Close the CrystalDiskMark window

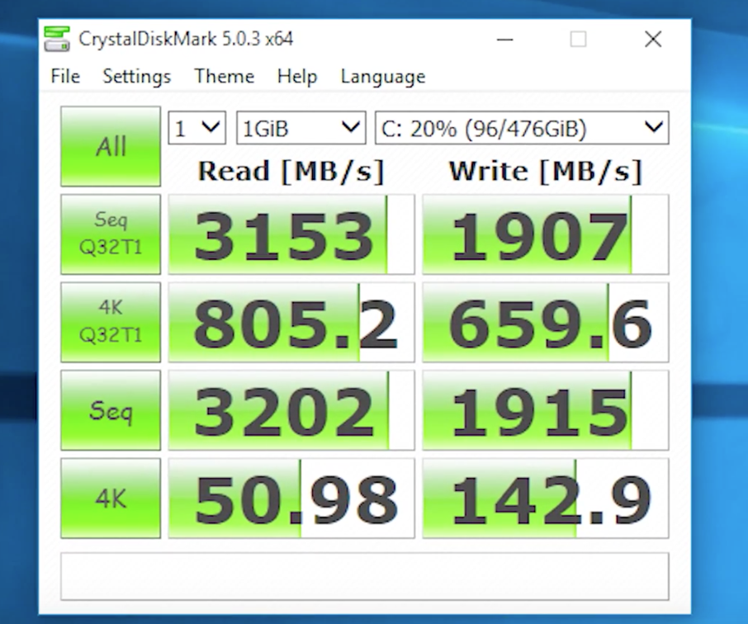653,39
